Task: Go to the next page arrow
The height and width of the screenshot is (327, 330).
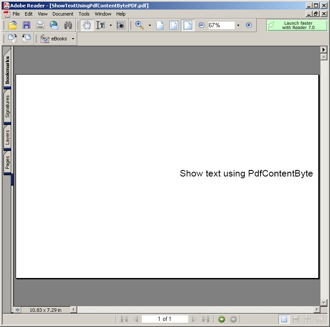Action: (194, 319)
